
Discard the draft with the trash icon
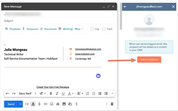pyautogui.click(x=112, y=104)
